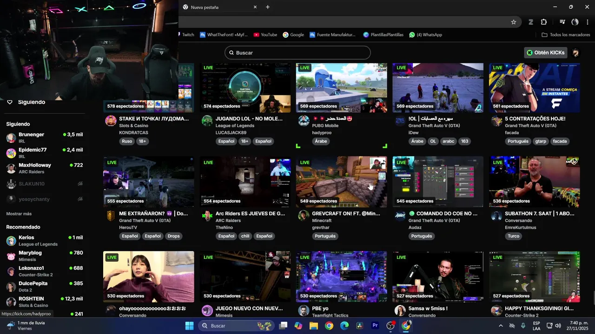Open the Chrome extensions puzzle icon
The height and width of the screenshot is (334, 595).
(544, 22)
